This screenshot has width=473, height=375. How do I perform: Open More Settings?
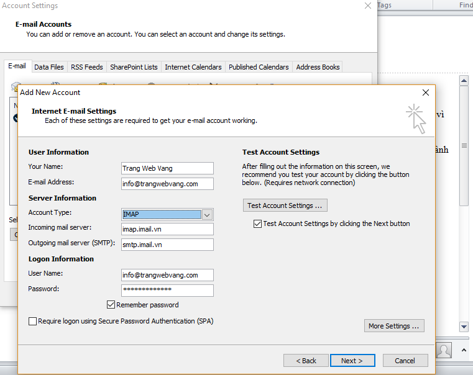click(393, 326)
